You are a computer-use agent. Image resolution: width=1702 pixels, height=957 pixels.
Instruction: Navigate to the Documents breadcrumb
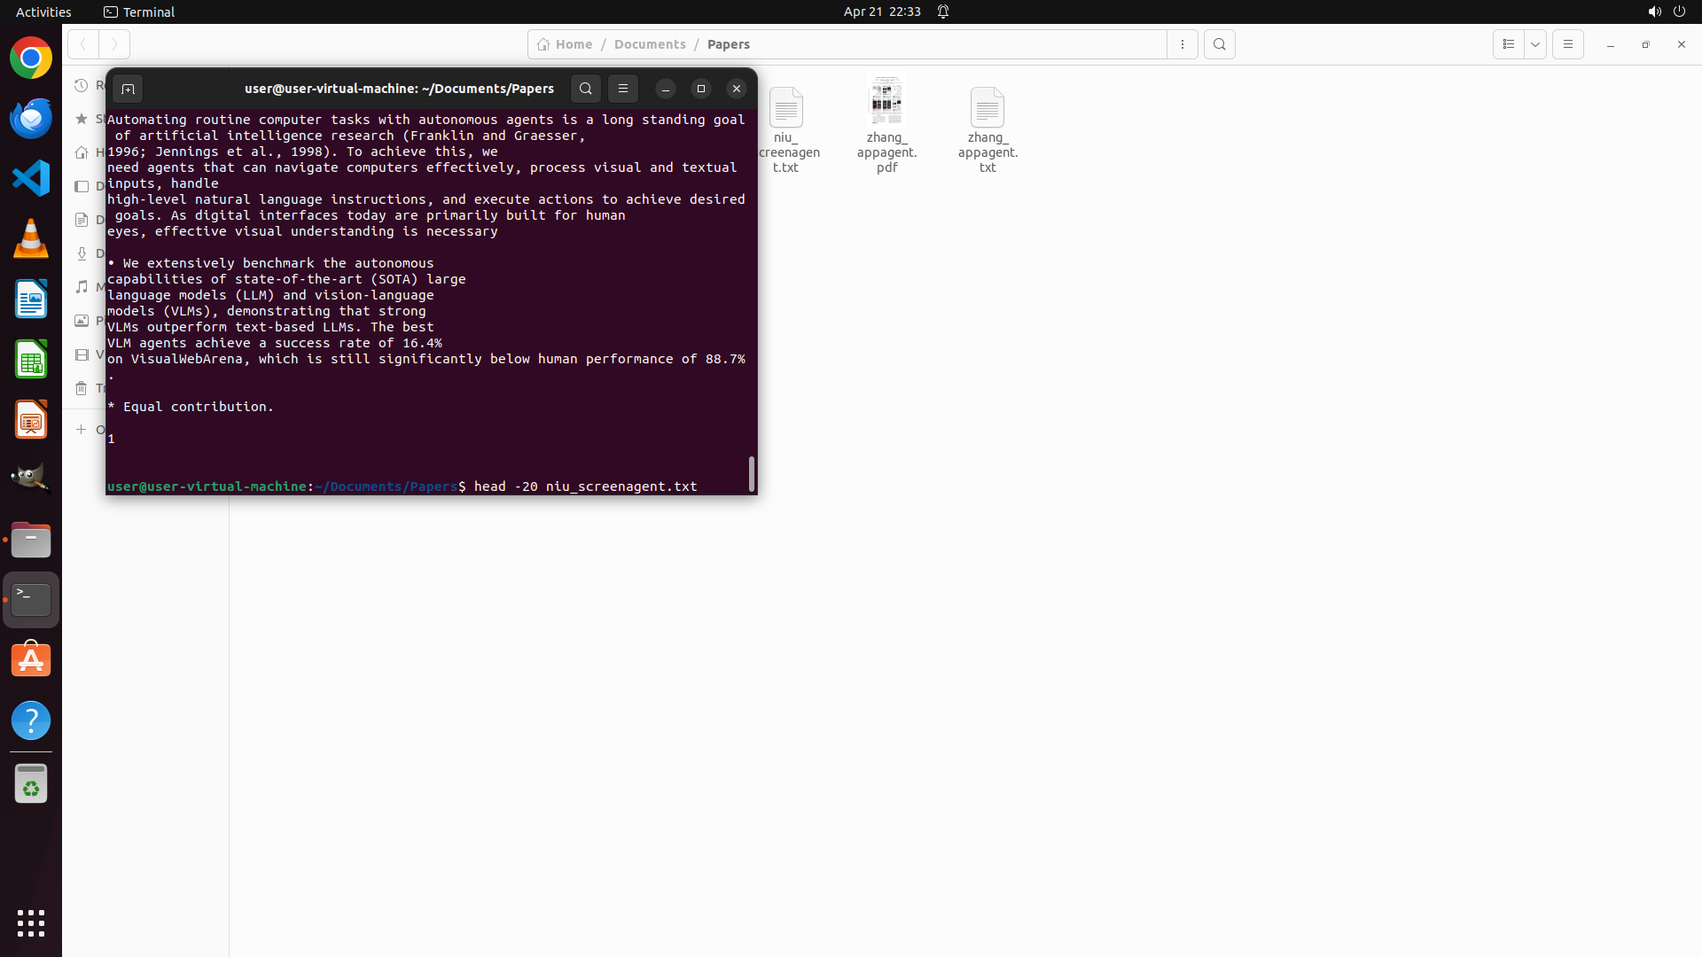[x=650, y=44]
